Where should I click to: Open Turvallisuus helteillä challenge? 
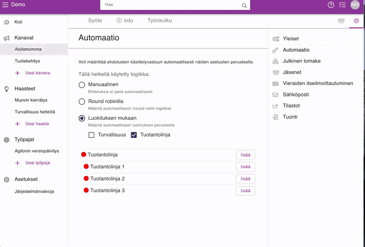(x=35, y=112)
